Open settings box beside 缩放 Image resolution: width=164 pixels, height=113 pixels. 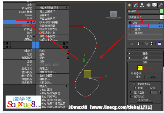coord(68,58)
